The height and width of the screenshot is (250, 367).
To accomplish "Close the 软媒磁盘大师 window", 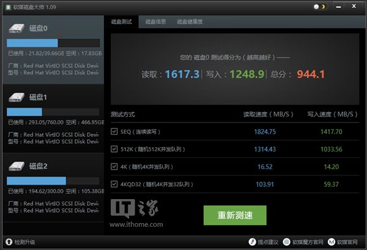I will (x=354, y=6).
